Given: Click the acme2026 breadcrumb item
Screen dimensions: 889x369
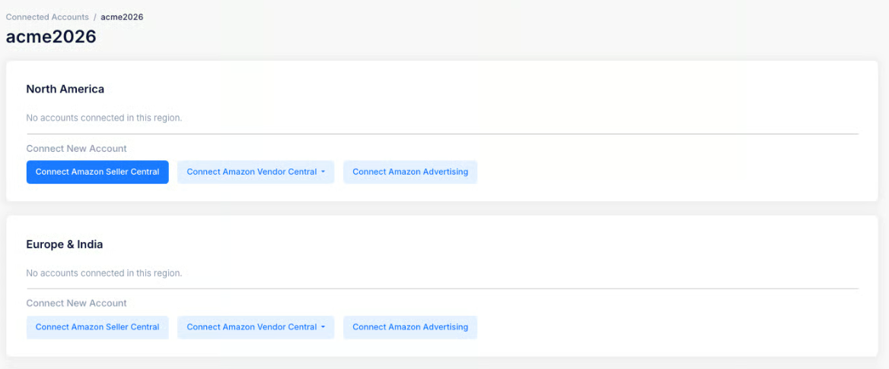Looking at the screenshot, I should (122, 17).
